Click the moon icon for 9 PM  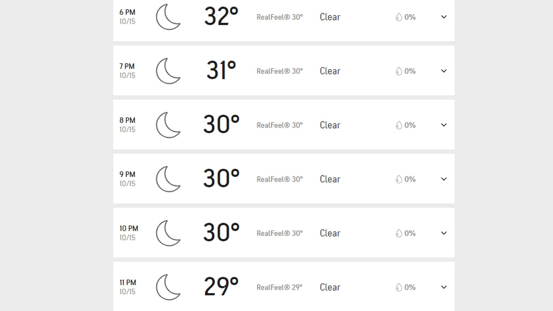pos(168,179)
